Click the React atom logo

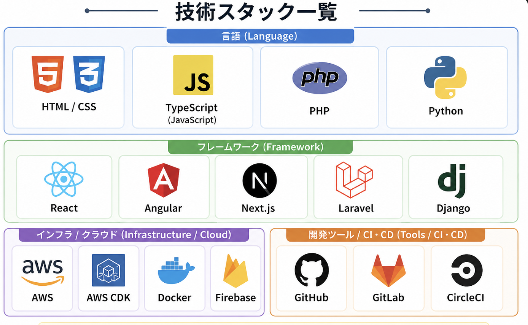[64, 179]
